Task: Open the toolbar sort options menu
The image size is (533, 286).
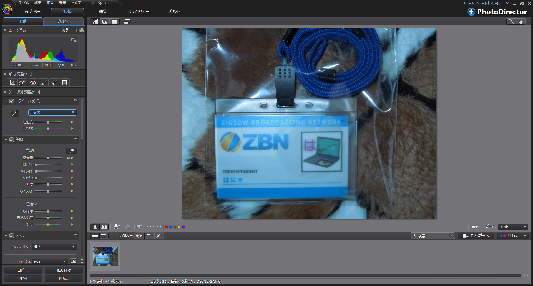Action: (475, 227)
